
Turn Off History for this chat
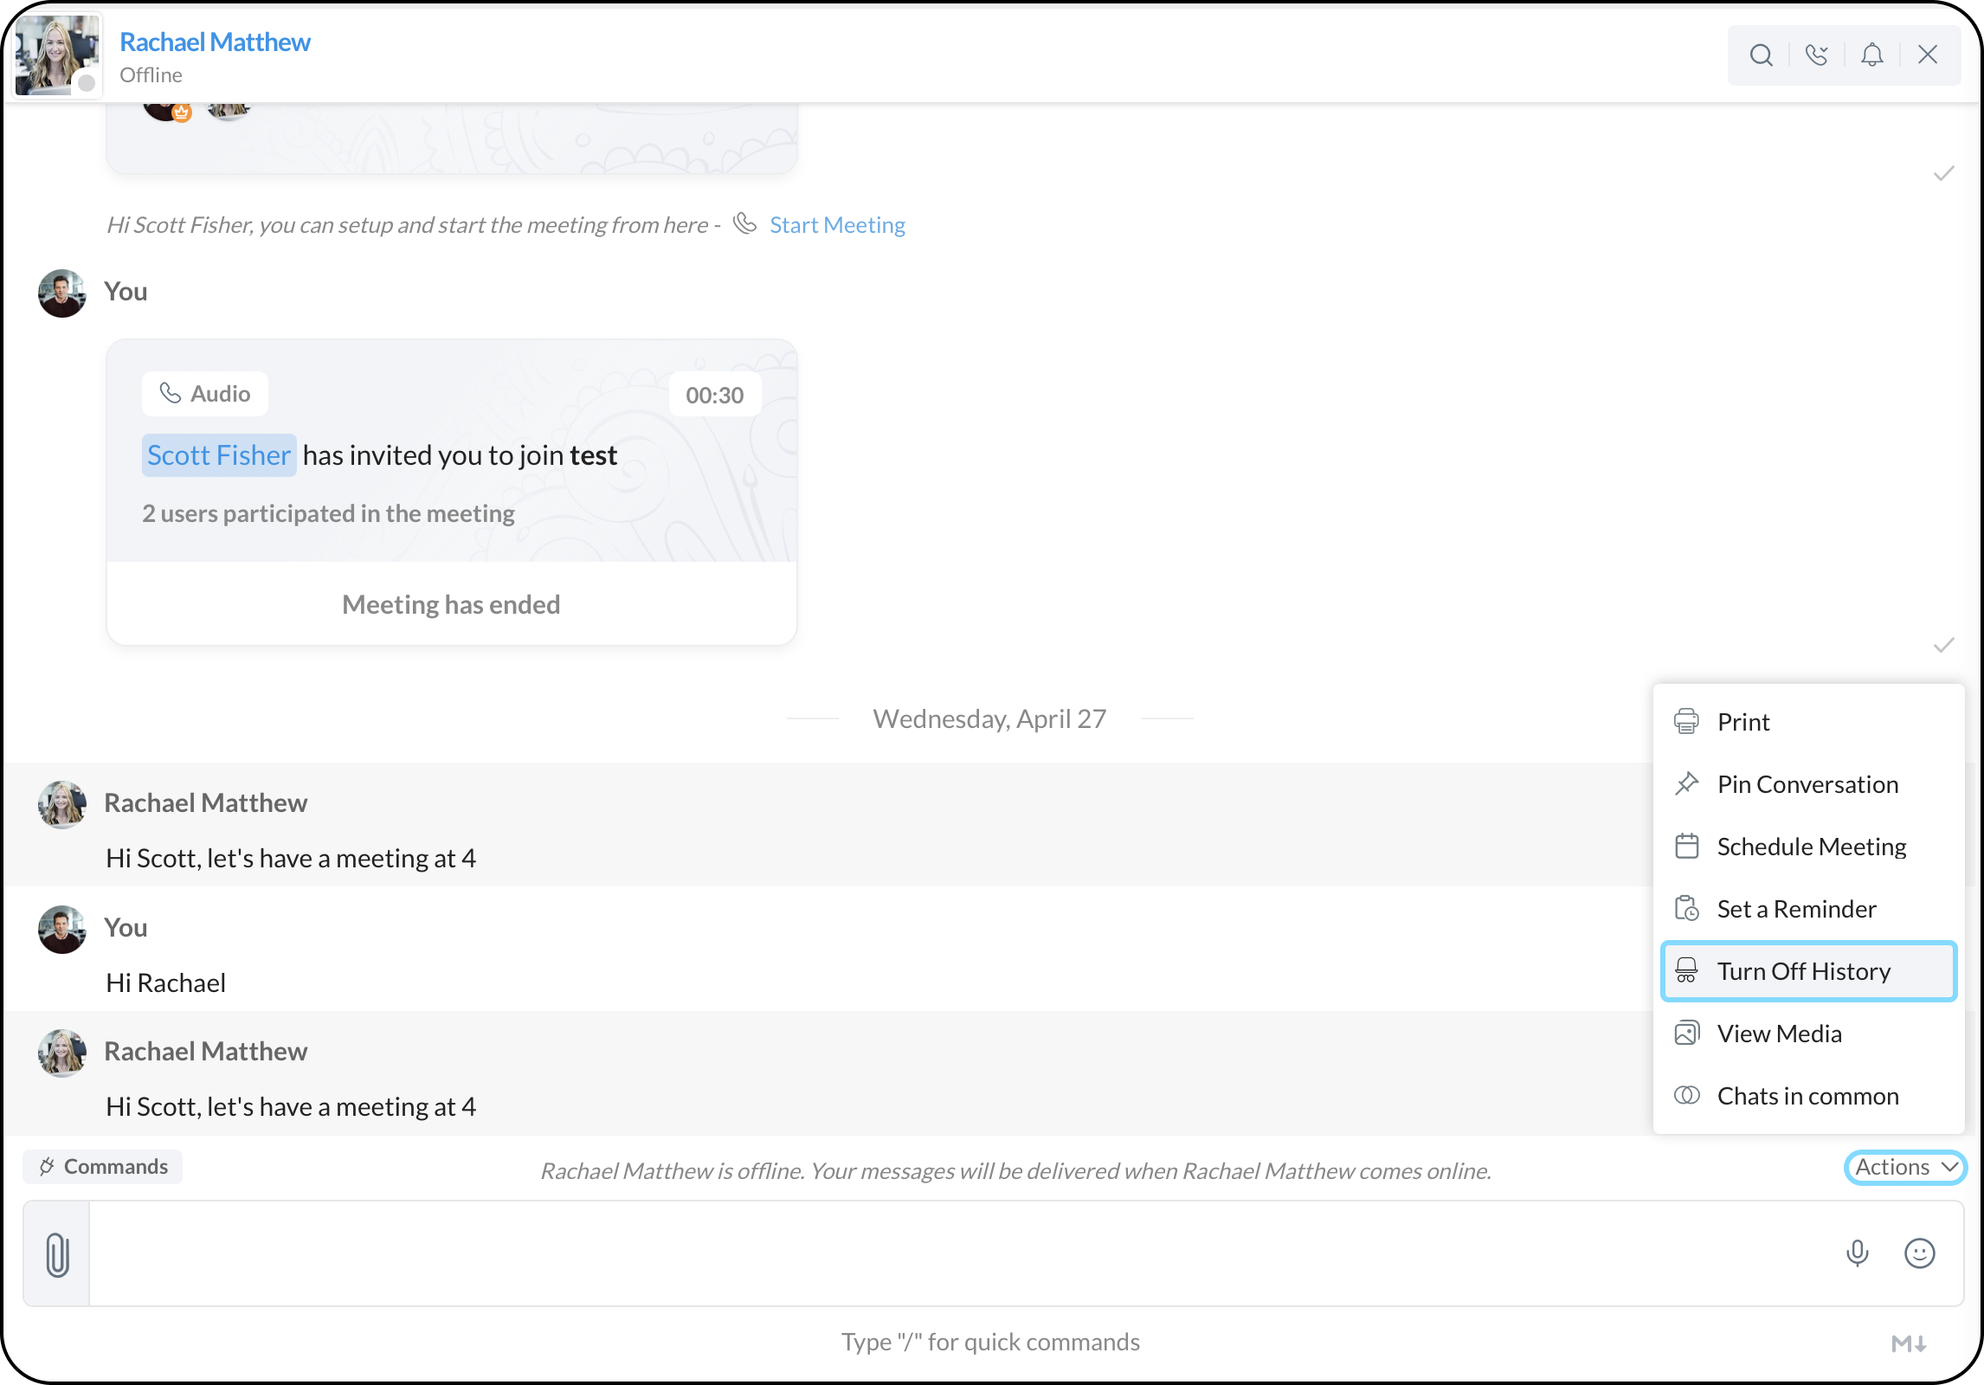click(1803, 971)
